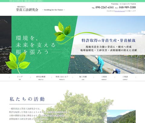Click the forested mountain photo thumbnail
This screenshot has height=123, width=145.
coord(121,116)
